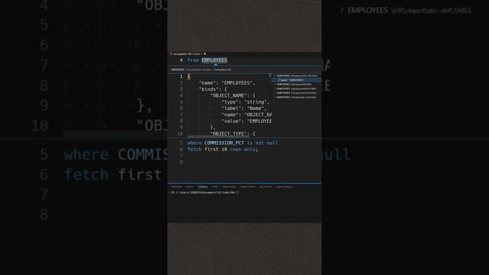Collapse the EMPLOYEES FAKE_HR TABLE reference
Image resolution: width=489 pixels, height=275 pixels.
pyautogui.click(x=275, y=76)
